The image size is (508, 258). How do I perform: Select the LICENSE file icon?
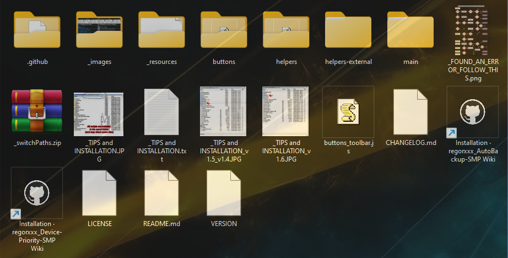click(x=99, y=193)
